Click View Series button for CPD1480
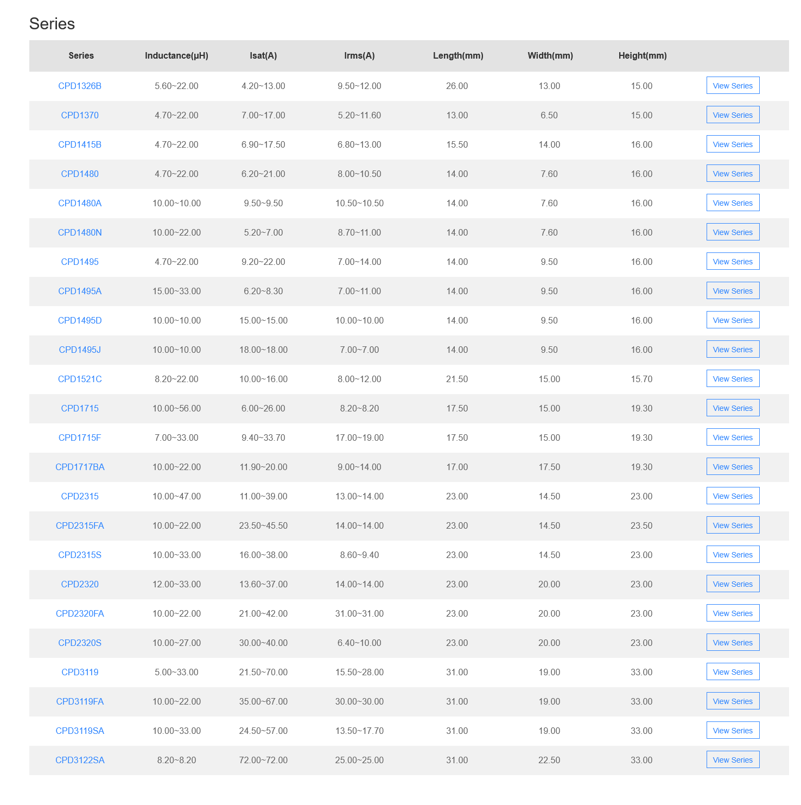Viewport: 801px width, 805px height. (x=733, y=173)
